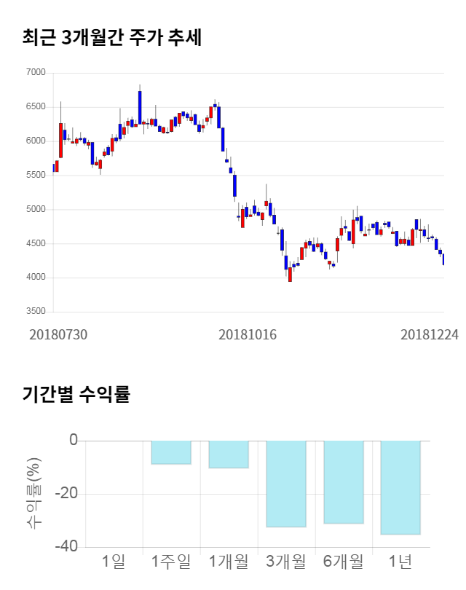Click the '3개월' x-axis label
This screenshot has height=590, width=466.
[286, 562]
